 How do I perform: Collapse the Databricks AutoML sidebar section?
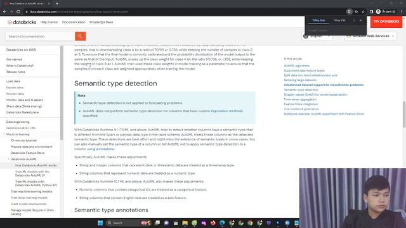[8, 159]
